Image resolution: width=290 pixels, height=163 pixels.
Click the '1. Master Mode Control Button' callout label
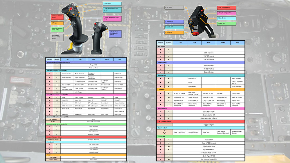pos(115,34)
